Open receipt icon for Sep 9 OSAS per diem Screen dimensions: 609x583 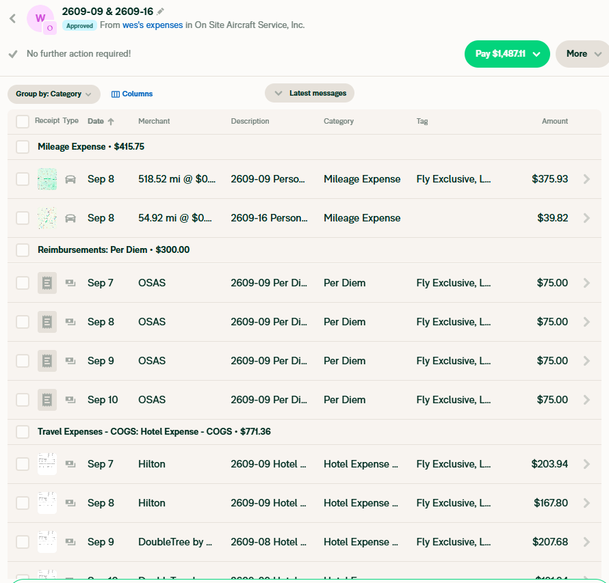click(47, 361)
